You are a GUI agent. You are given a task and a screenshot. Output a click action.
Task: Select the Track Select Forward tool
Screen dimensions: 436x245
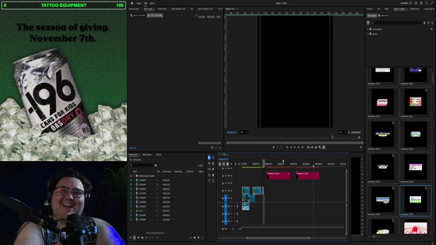213,158
